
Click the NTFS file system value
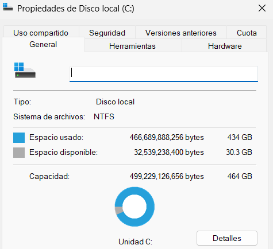pyautogui.click(x=104, y=116)
